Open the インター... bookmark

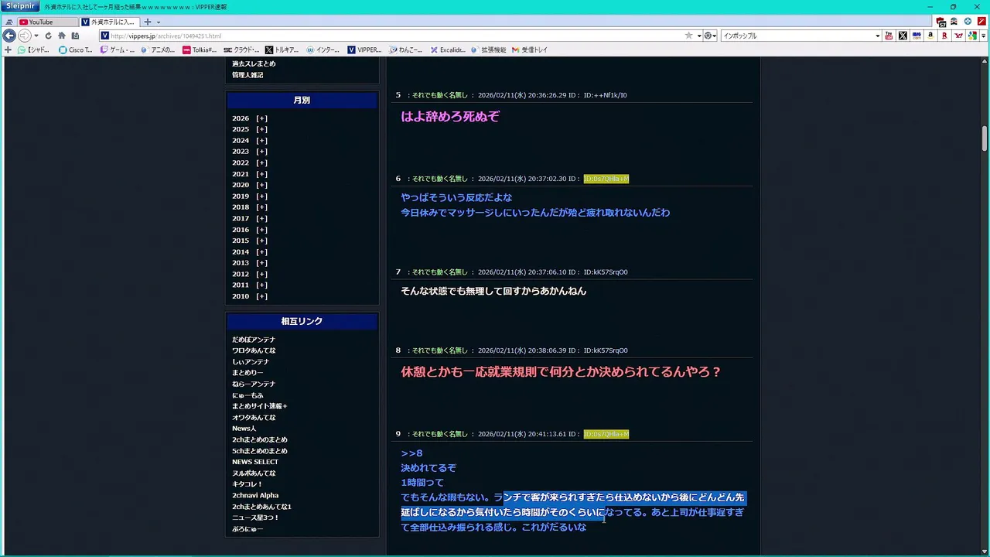tap(323, 50)
